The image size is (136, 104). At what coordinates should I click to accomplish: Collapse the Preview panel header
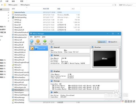click(x=105, y=47)
